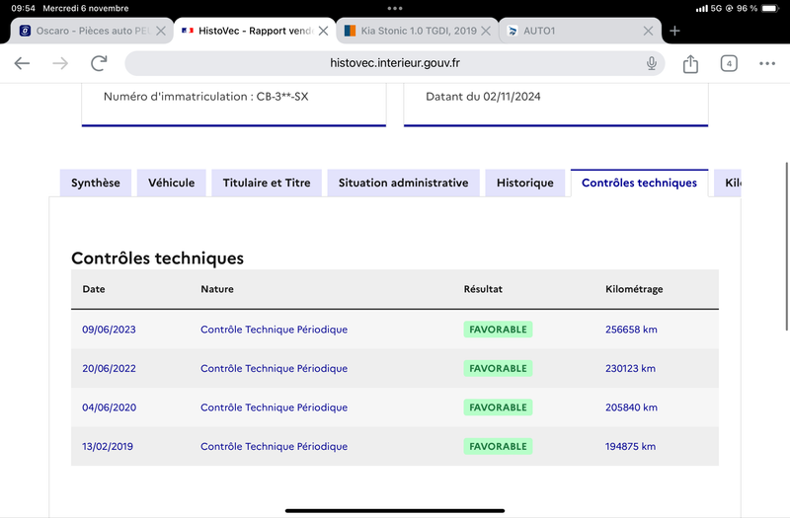Select the date 20/06/2022
Image resolution: width=790 pixels, height=518 pixels.
[x=109, y=368]
